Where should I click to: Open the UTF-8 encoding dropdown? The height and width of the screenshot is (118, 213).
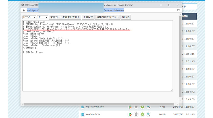(29, 17)
